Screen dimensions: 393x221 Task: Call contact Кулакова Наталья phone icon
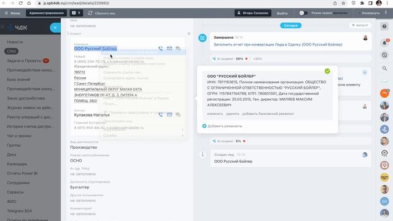click(x=161, y=115)
